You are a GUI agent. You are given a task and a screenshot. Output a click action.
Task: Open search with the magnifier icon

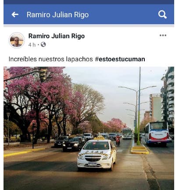pyautogui.click(x=162, y=15)
